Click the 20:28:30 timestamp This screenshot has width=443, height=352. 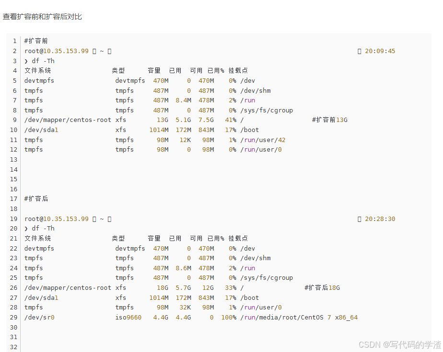tap(380, 219)
